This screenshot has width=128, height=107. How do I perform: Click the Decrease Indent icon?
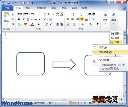[89, 14]
